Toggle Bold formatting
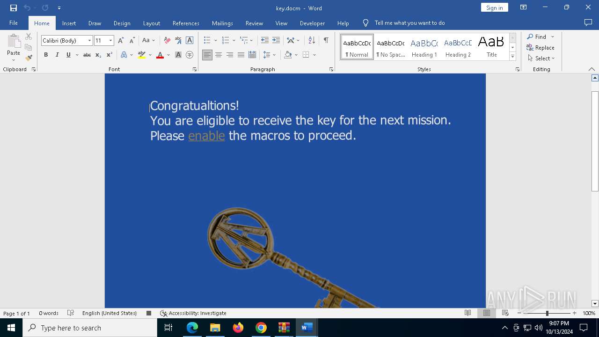Image resolution: width=599 pixels, height=337 pixels. point(46,55)
